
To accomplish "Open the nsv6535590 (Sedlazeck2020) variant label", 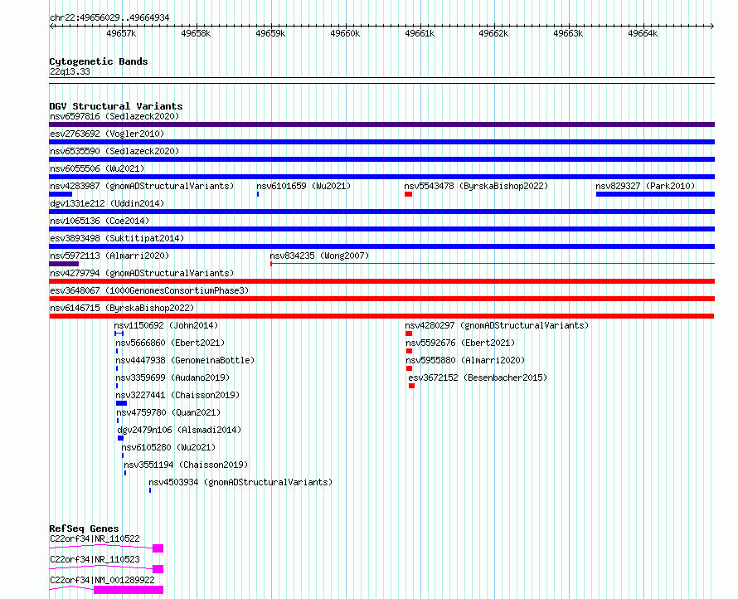I will click(x=114, y=151).
